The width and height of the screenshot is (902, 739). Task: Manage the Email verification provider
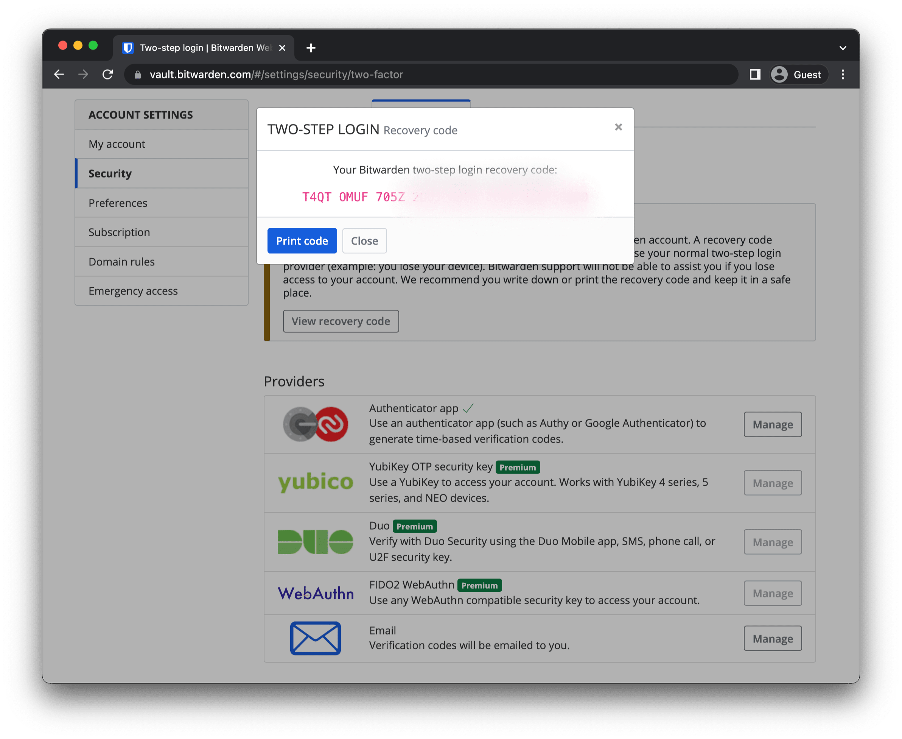click(771, 639)
